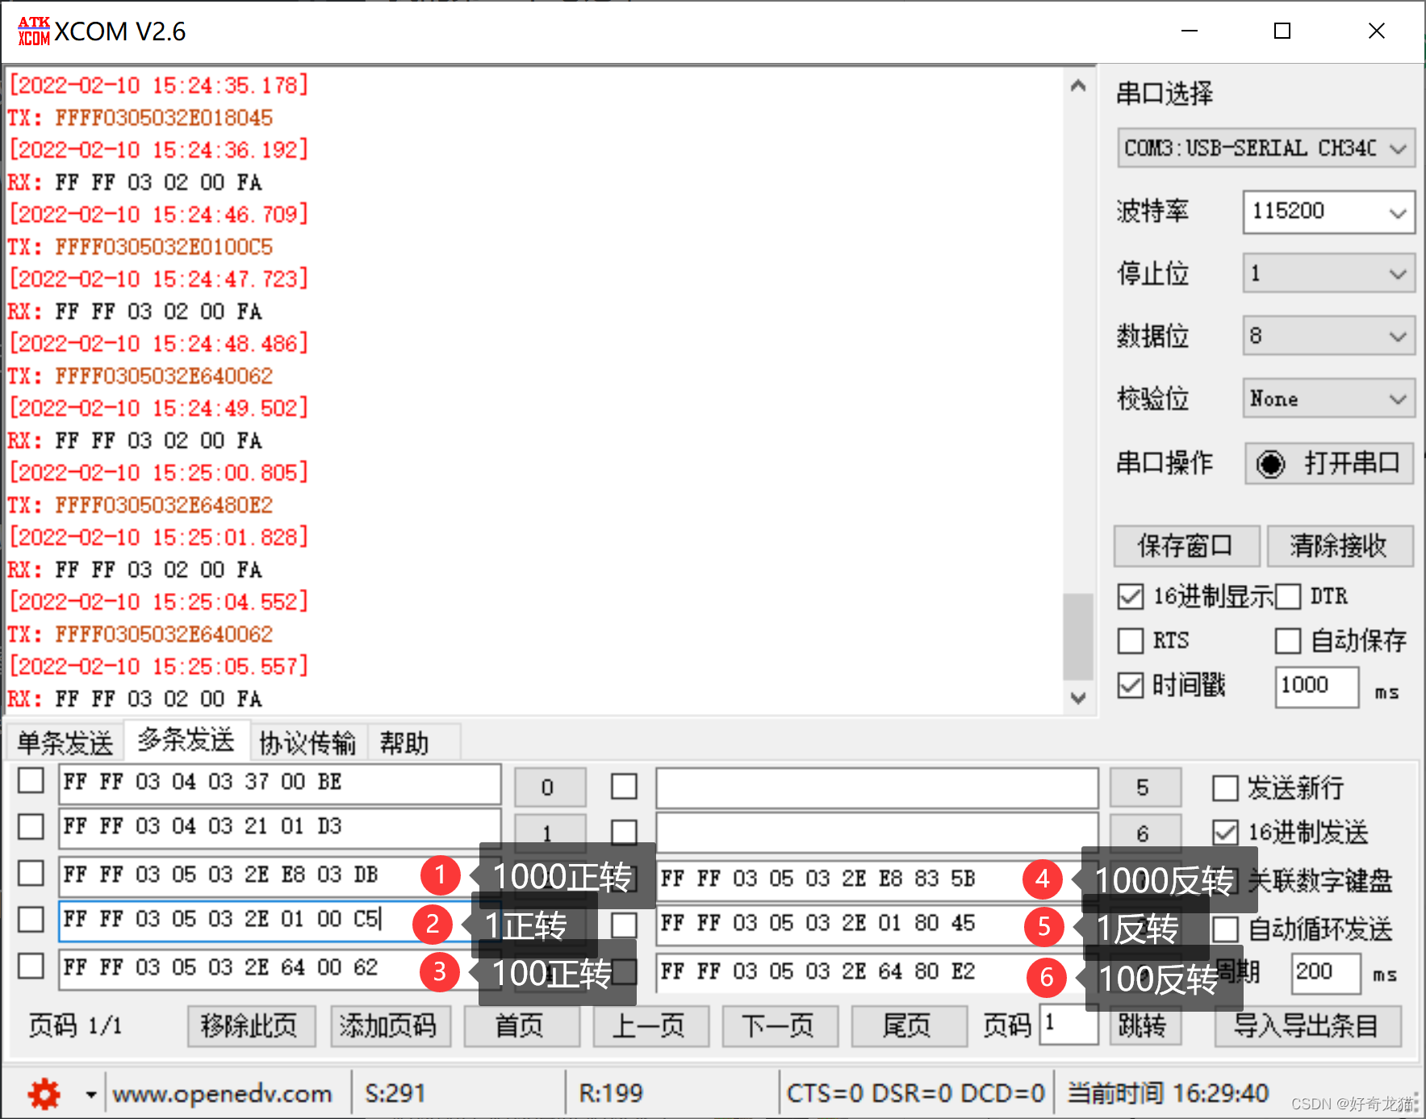Go to first page with 首页 button
The width and height of the screenshot is (1426, 1119).
(x=521, y=1026)
